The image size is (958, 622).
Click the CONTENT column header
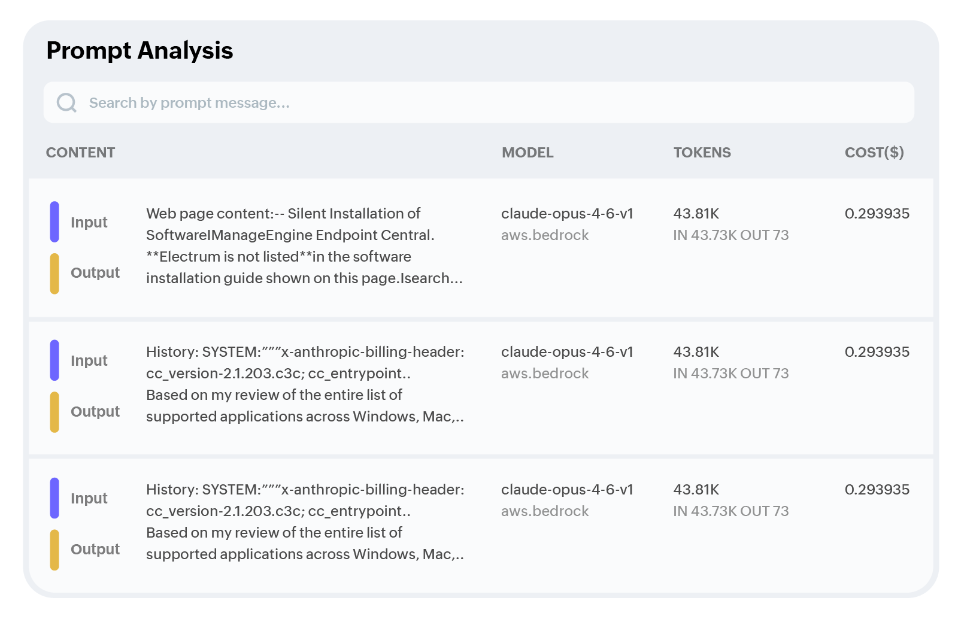(x=80, y=153)
